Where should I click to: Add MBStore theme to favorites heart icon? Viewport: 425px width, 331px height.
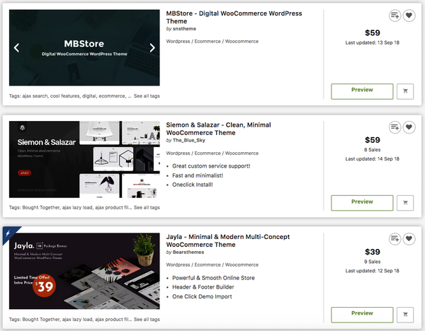pyautogui.click(x=409, y=16)
